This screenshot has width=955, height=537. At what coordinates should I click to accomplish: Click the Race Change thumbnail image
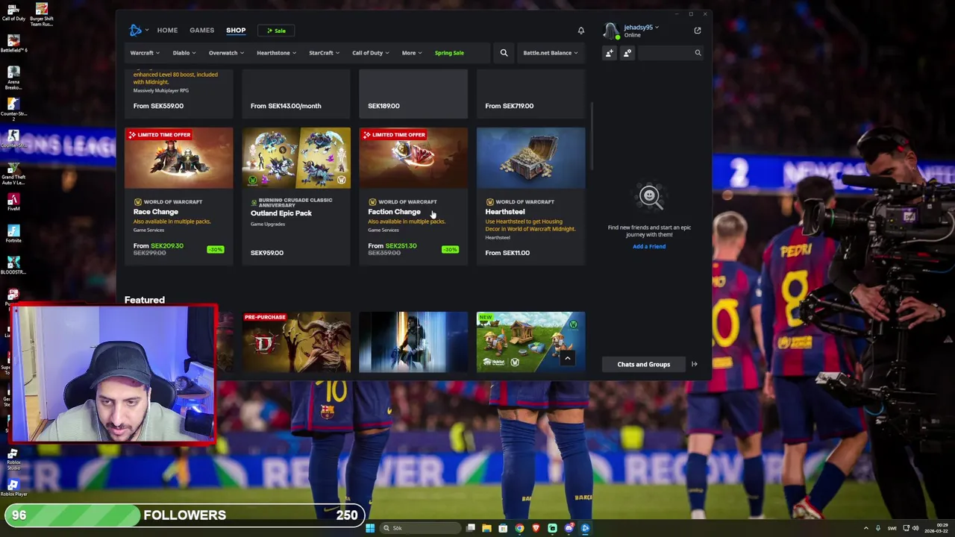[x=178, y=158]
